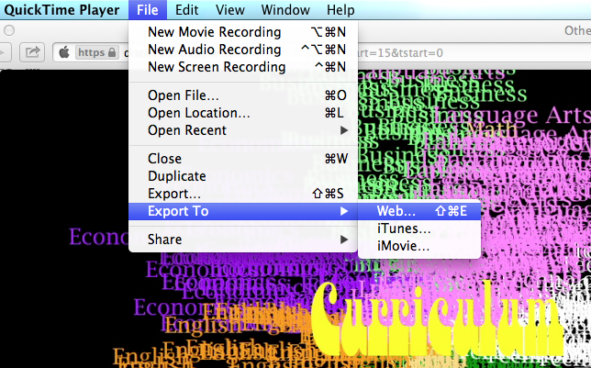This screenshot has width=591, height=368.
Task: Open the View menu
Action: [230, 10]
